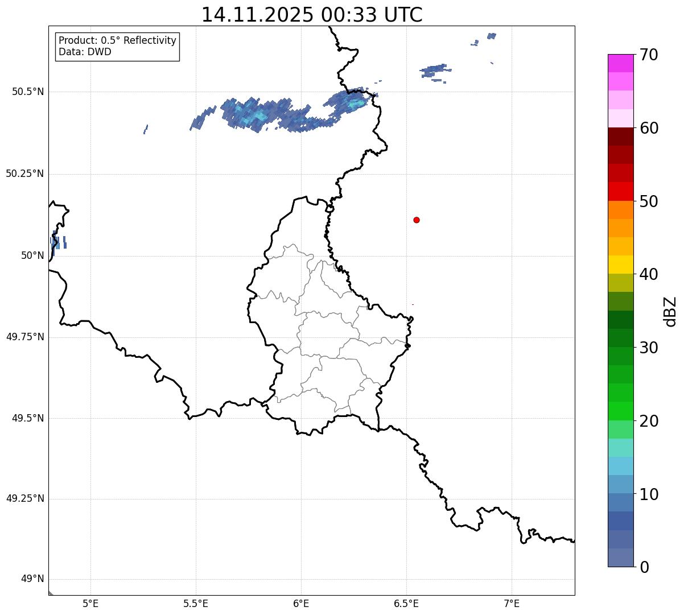Viewport: 684px width, 615px height.
Task: Click the Product: 0.5° Reflectivity label
Action: pyautogui.click(x=117, y=41)
